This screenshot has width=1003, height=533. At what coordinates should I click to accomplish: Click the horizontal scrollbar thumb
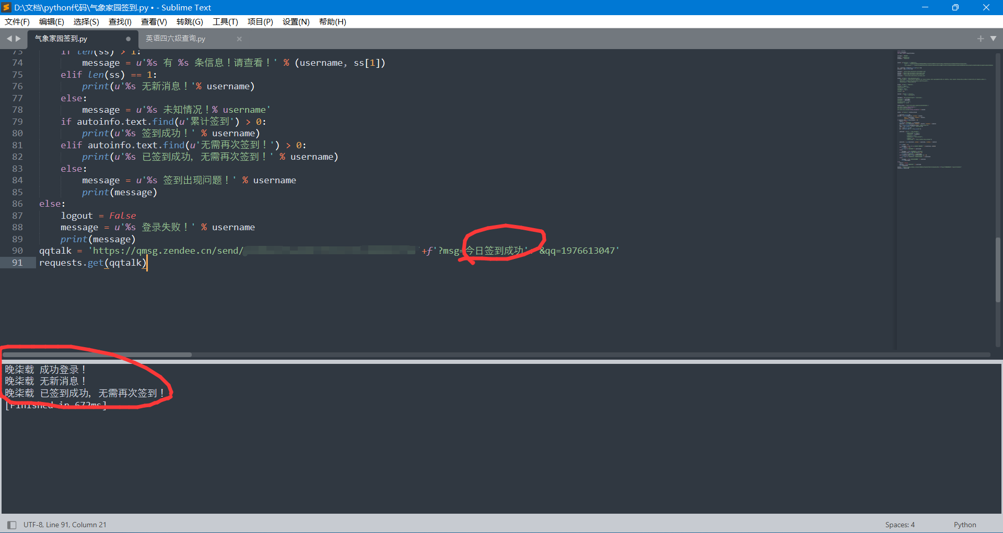pos(97,354)
